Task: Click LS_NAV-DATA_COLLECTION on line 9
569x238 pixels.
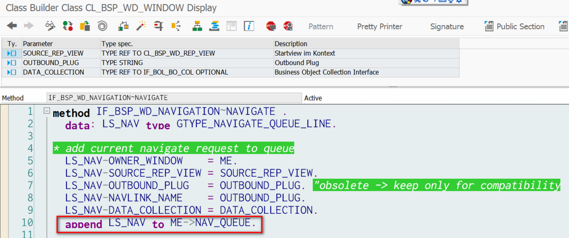Action: [133, 211]
